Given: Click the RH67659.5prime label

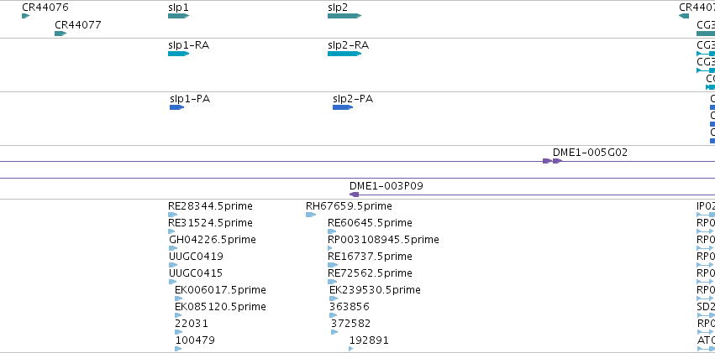Looking at the screenshot, I should coord(349,206).
